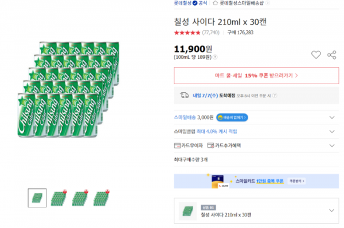The width and height of the screenshot is (344, 228).
Task: Open the Lotte Chilsung official brand link
Action: pos(190,3)
